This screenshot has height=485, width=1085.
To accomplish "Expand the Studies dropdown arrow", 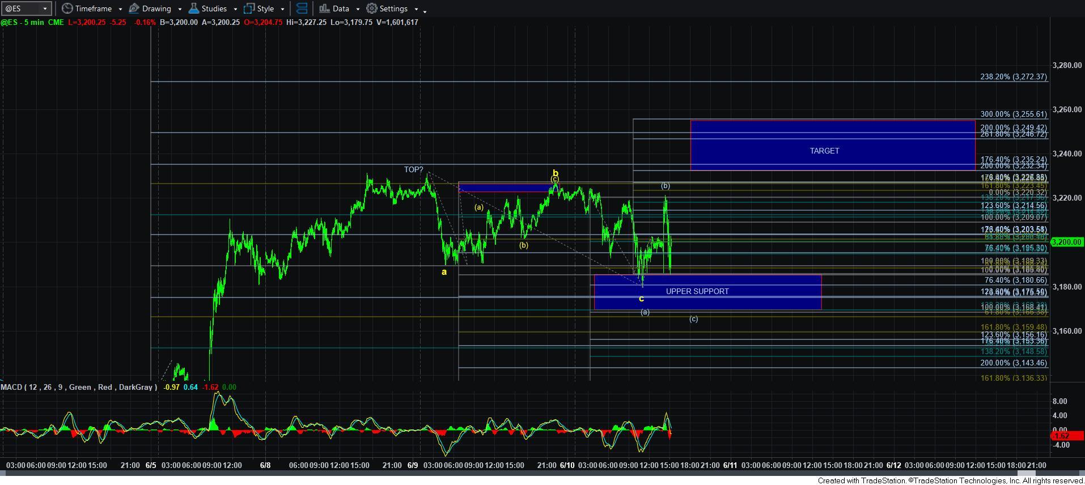I will (x=235, y=9).
